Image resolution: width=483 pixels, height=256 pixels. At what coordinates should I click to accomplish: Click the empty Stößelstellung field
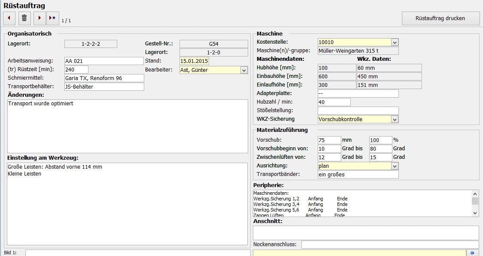[358, 111]
